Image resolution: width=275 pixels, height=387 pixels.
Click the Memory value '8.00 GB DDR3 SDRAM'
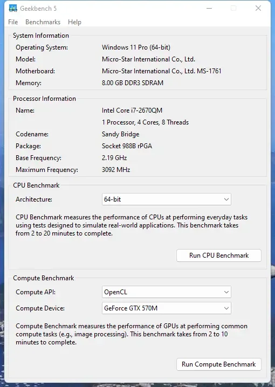pyautogui.click(x=133, y=83)
